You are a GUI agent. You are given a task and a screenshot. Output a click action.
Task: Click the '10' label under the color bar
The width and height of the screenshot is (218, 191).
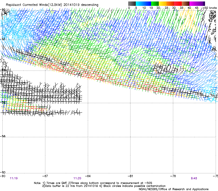(x=144, y=8)
